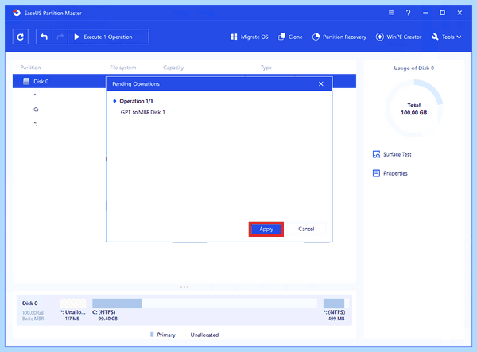Click the Partition Recovery pie icon
This screenshot has width=477, height=352.
316,37
